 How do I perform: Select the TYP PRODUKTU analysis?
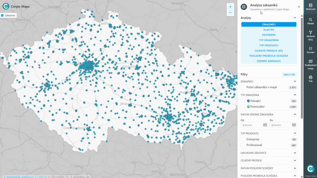[x=269, y=45]
